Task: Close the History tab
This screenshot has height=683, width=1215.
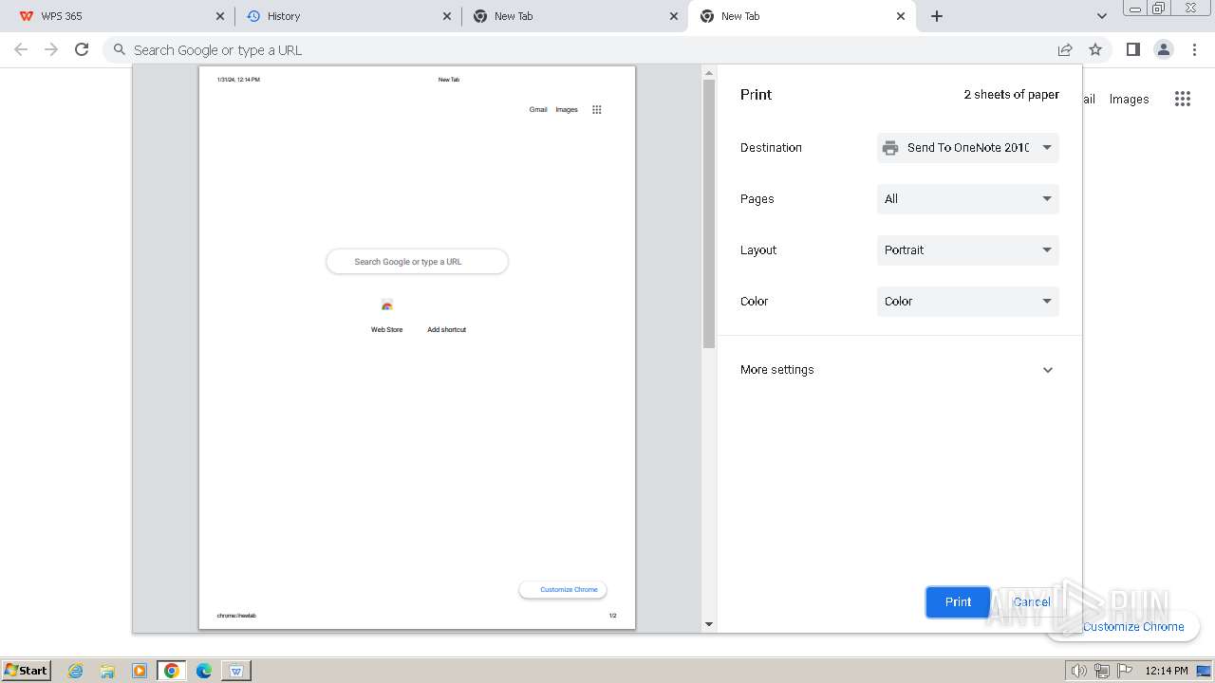Action: (447, 16)
